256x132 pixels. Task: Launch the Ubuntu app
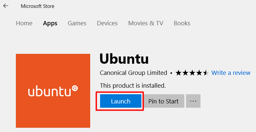click(x=121, y=101)
